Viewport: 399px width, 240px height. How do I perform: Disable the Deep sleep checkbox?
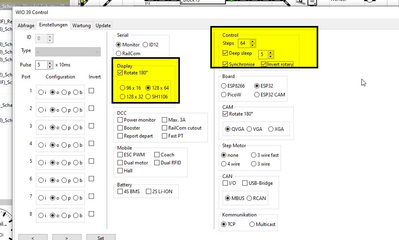pos(225,53)
